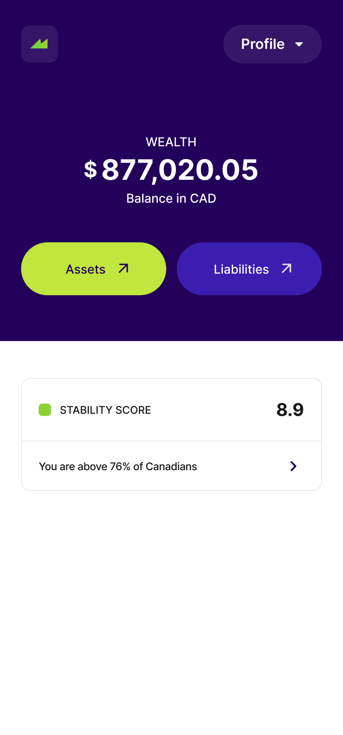Click the arrow icon on Liabilities button
This screenshot has height=735, width=343.
pyautogui.click(x=287, y=268)
